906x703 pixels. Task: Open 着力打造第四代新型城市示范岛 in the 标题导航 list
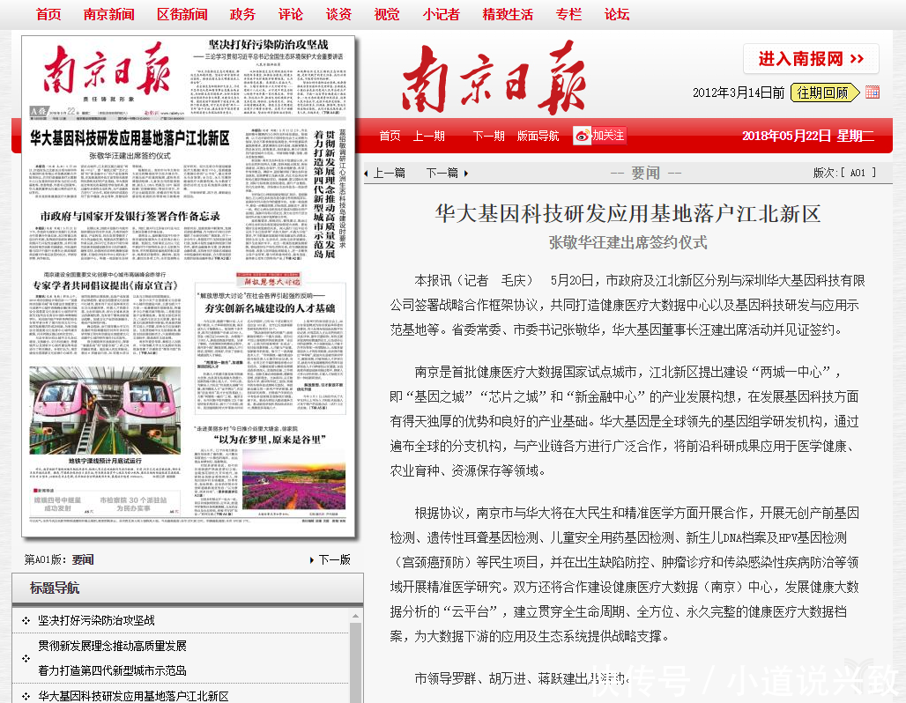point(112,670)
